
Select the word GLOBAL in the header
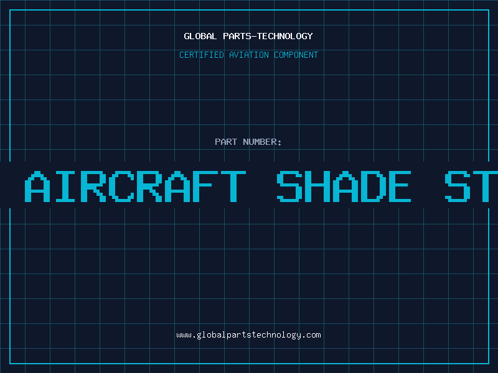point(200,36)
